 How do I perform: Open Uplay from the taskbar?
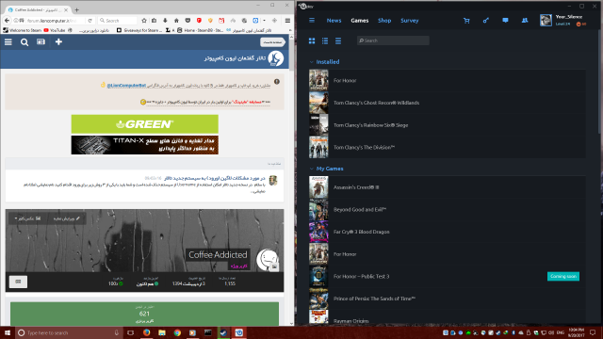238,332
